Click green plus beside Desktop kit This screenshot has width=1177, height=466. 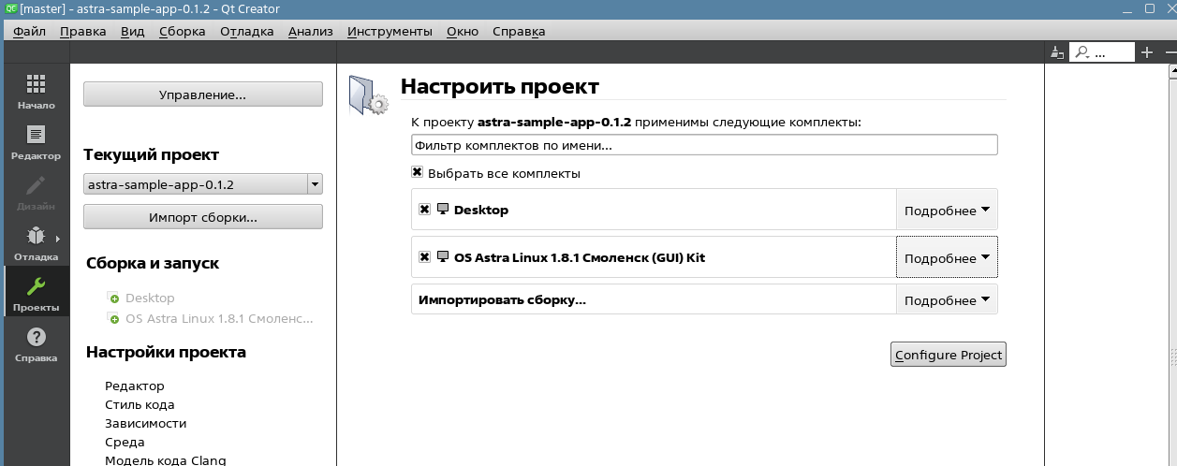(114, 299)
